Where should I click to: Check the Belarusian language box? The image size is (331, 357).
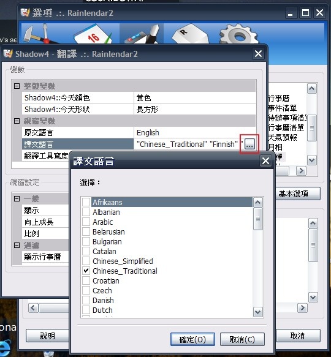pyautogui.click(x=86, y=232)
